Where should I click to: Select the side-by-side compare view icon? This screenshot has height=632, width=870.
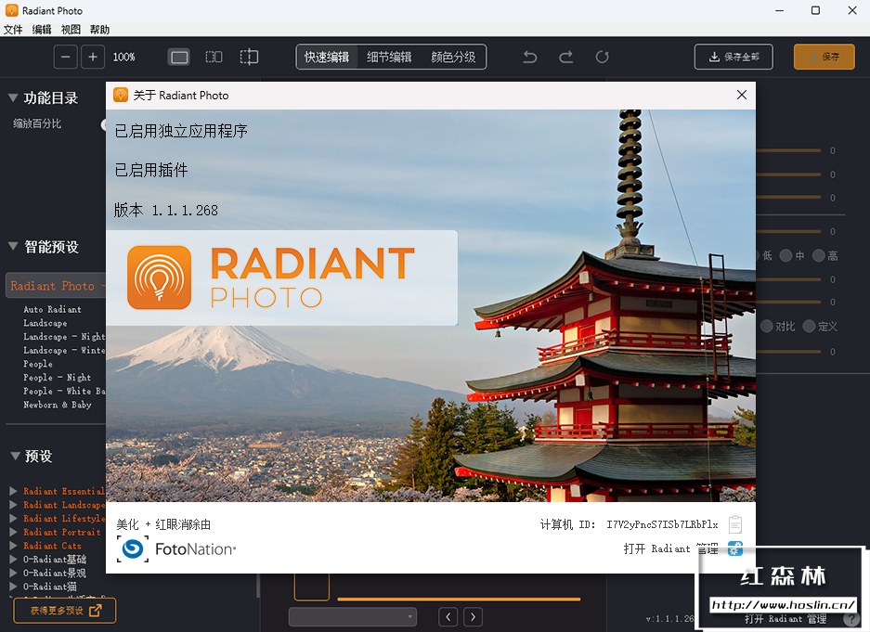click(214, 58)
